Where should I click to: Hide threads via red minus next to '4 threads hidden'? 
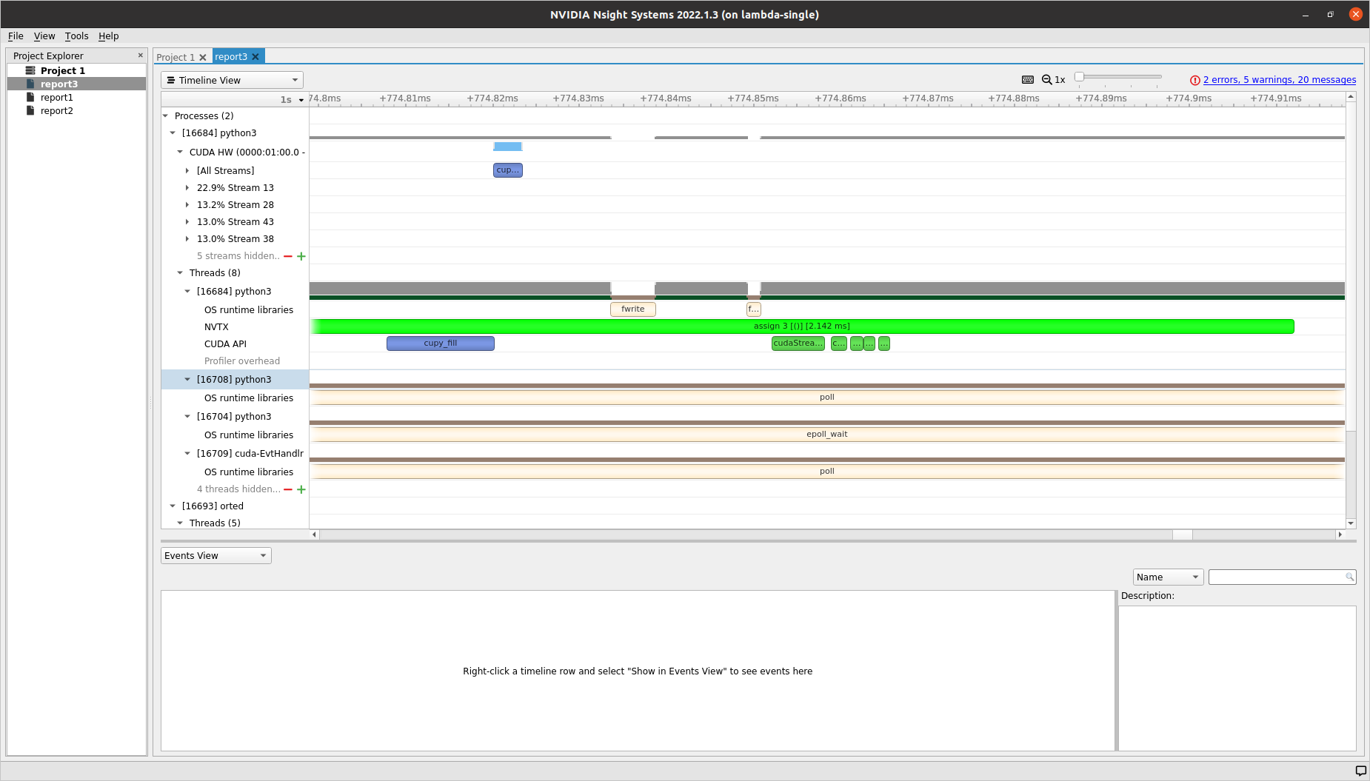click(288, 489)
